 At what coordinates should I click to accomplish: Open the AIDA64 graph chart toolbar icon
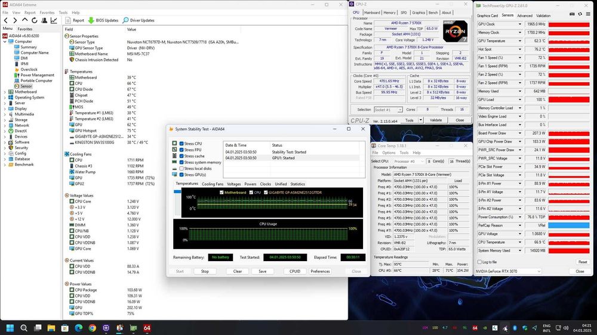[x=54, y=20]
